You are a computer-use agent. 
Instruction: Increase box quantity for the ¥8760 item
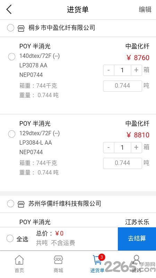[136, 70]
